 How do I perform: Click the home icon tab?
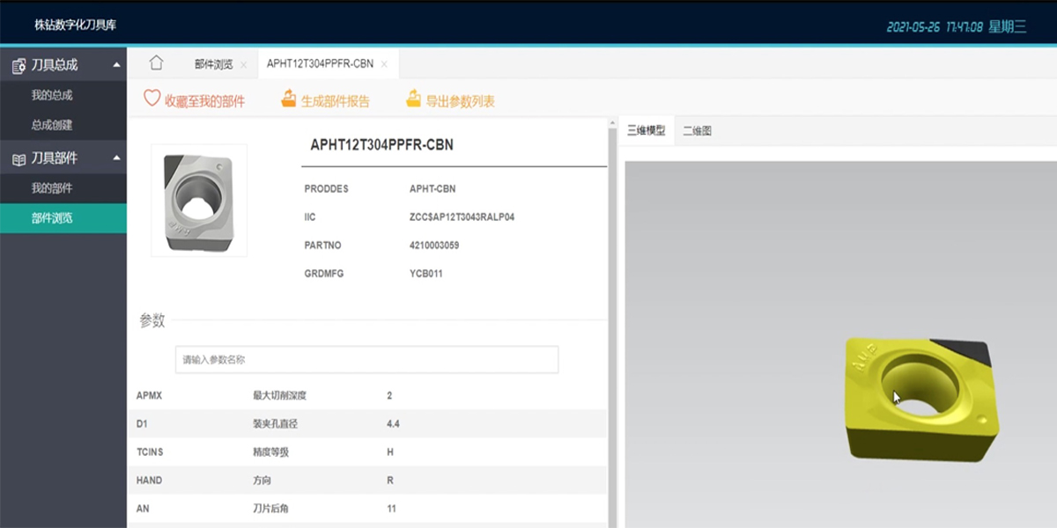[156, 62]
